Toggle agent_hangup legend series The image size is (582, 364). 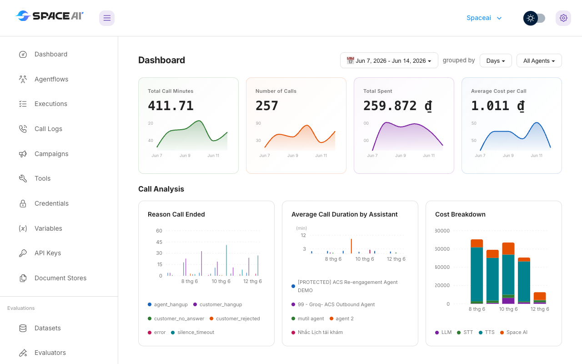point(168,304)
